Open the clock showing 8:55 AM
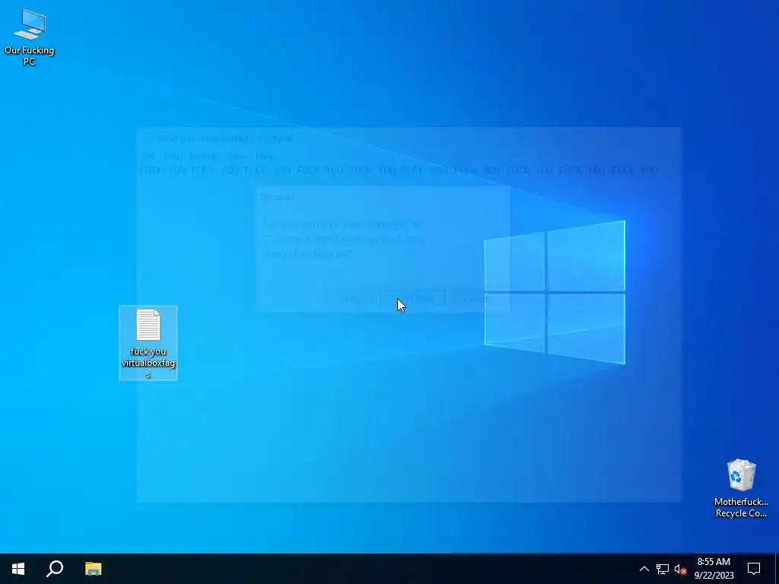The height and width of the screenshot is (584, 779). (x=714, y=569)
